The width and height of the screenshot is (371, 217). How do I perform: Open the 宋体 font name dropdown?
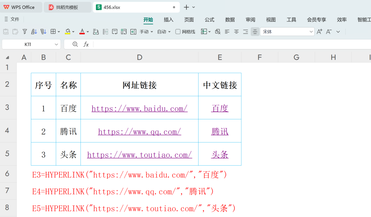point(311,31)
